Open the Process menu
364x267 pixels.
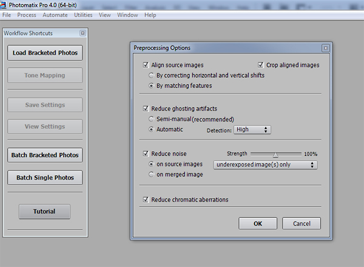(x=27, y=15)
